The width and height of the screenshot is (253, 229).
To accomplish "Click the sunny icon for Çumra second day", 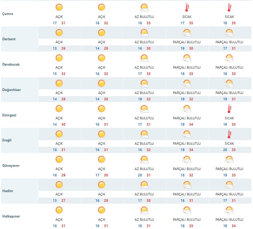I will pos(102,7).
